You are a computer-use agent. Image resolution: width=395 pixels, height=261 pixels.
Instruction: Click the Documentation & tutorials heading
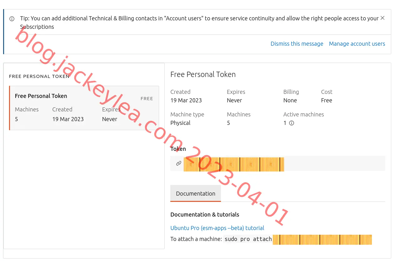coord(205,215)
